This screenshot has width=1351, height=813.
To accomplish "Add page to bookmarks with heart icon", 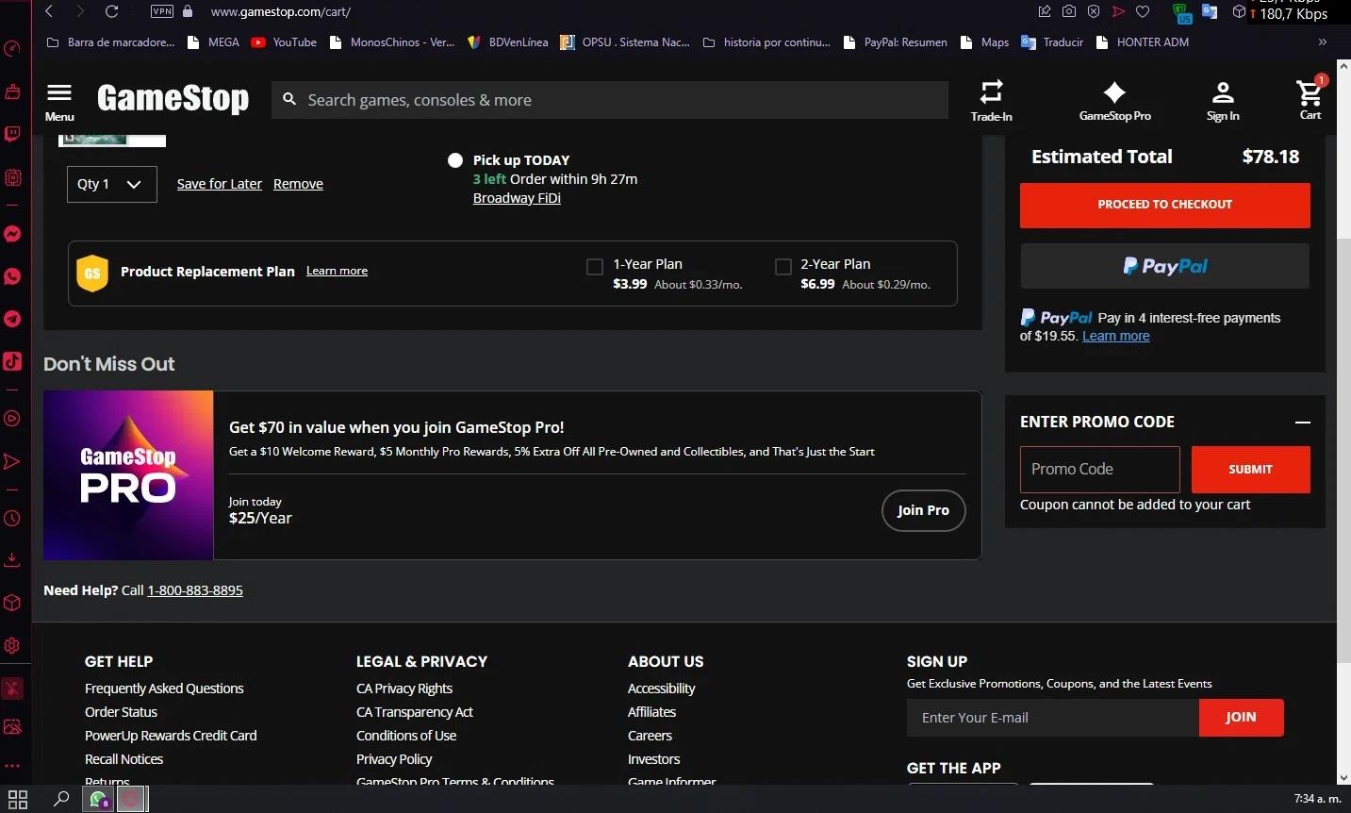I will tap(1143, 11).
